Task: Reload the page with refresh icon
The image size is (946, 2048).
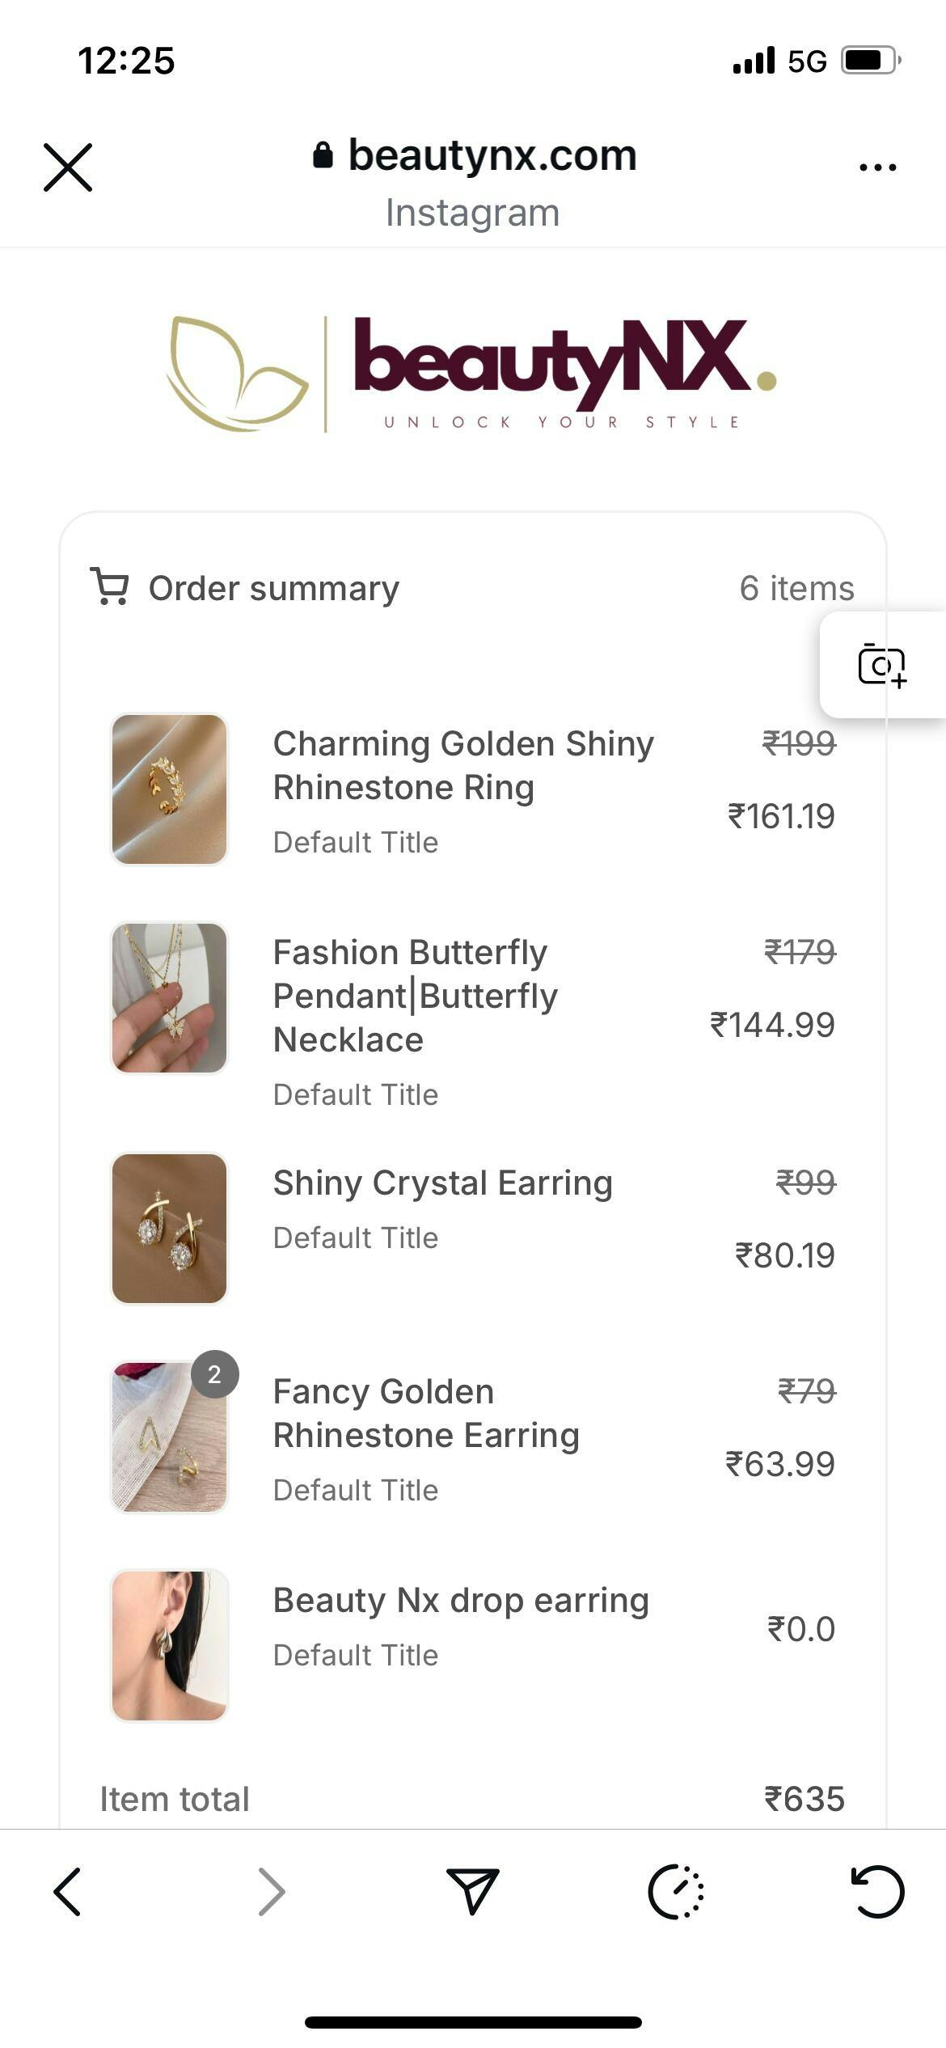Action: (x=878, y=1892)
